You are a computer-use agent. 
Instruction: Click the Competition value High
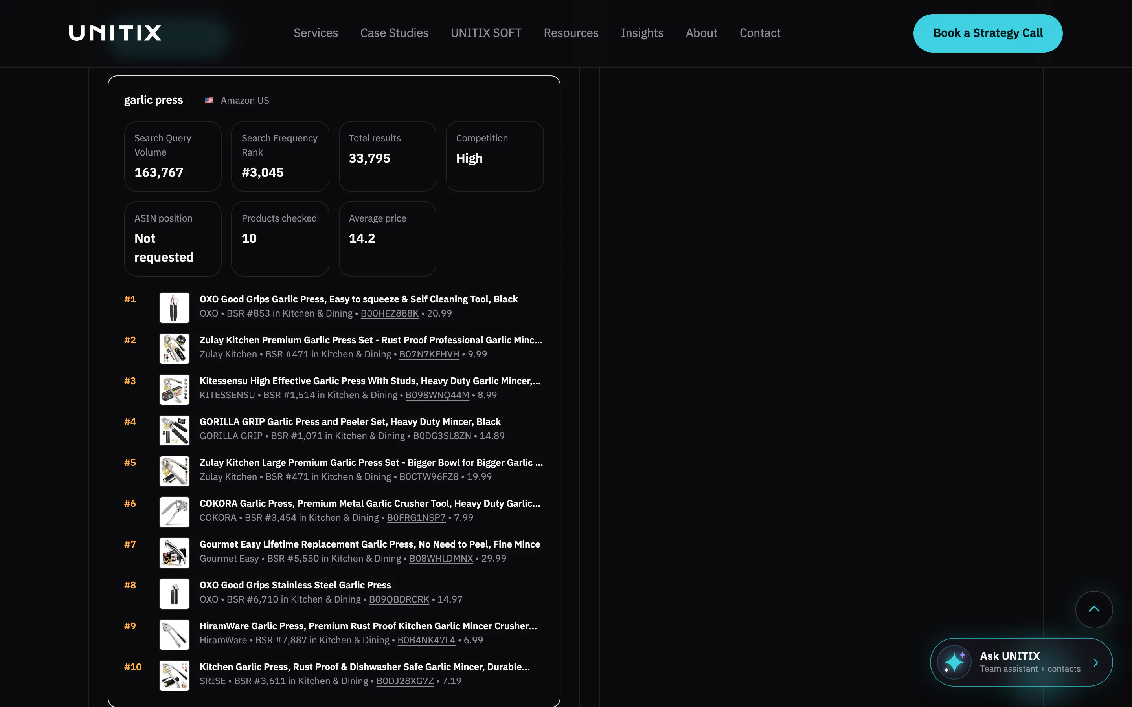469,159
